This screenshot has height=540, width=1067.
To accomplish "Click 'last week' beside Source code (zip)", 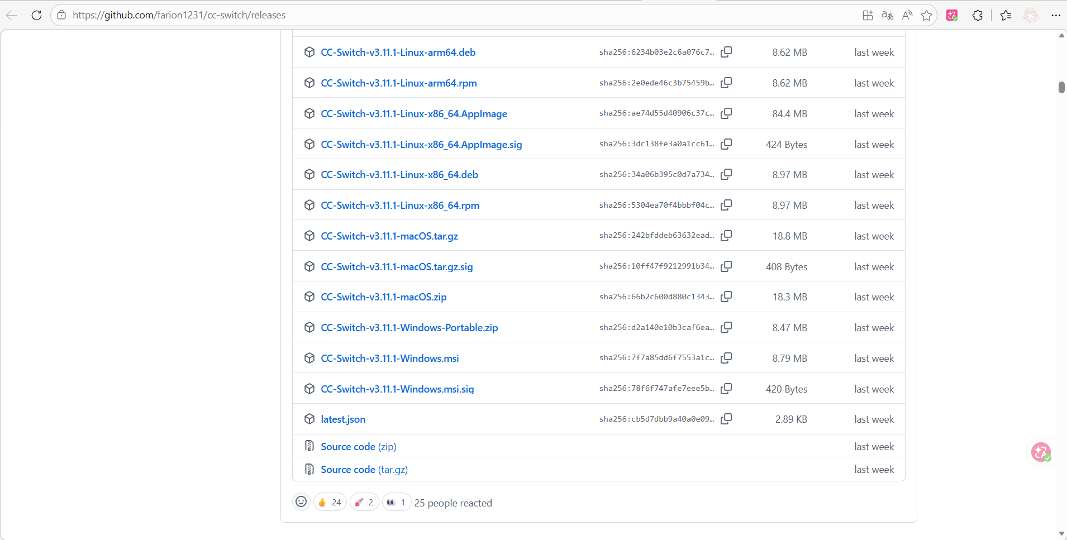I will (874, 446).
